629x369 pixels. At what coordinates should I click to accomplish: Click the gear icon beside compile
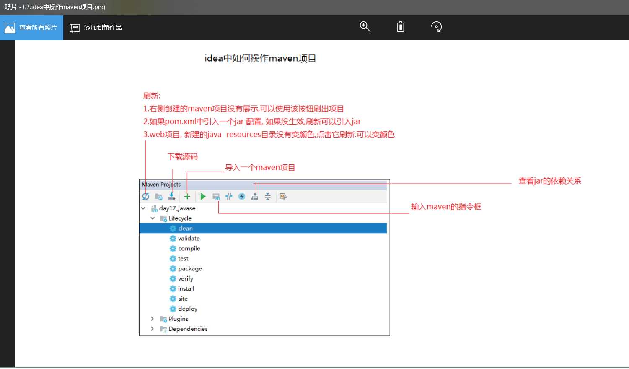pyautogui.click(x=173, y=248)
